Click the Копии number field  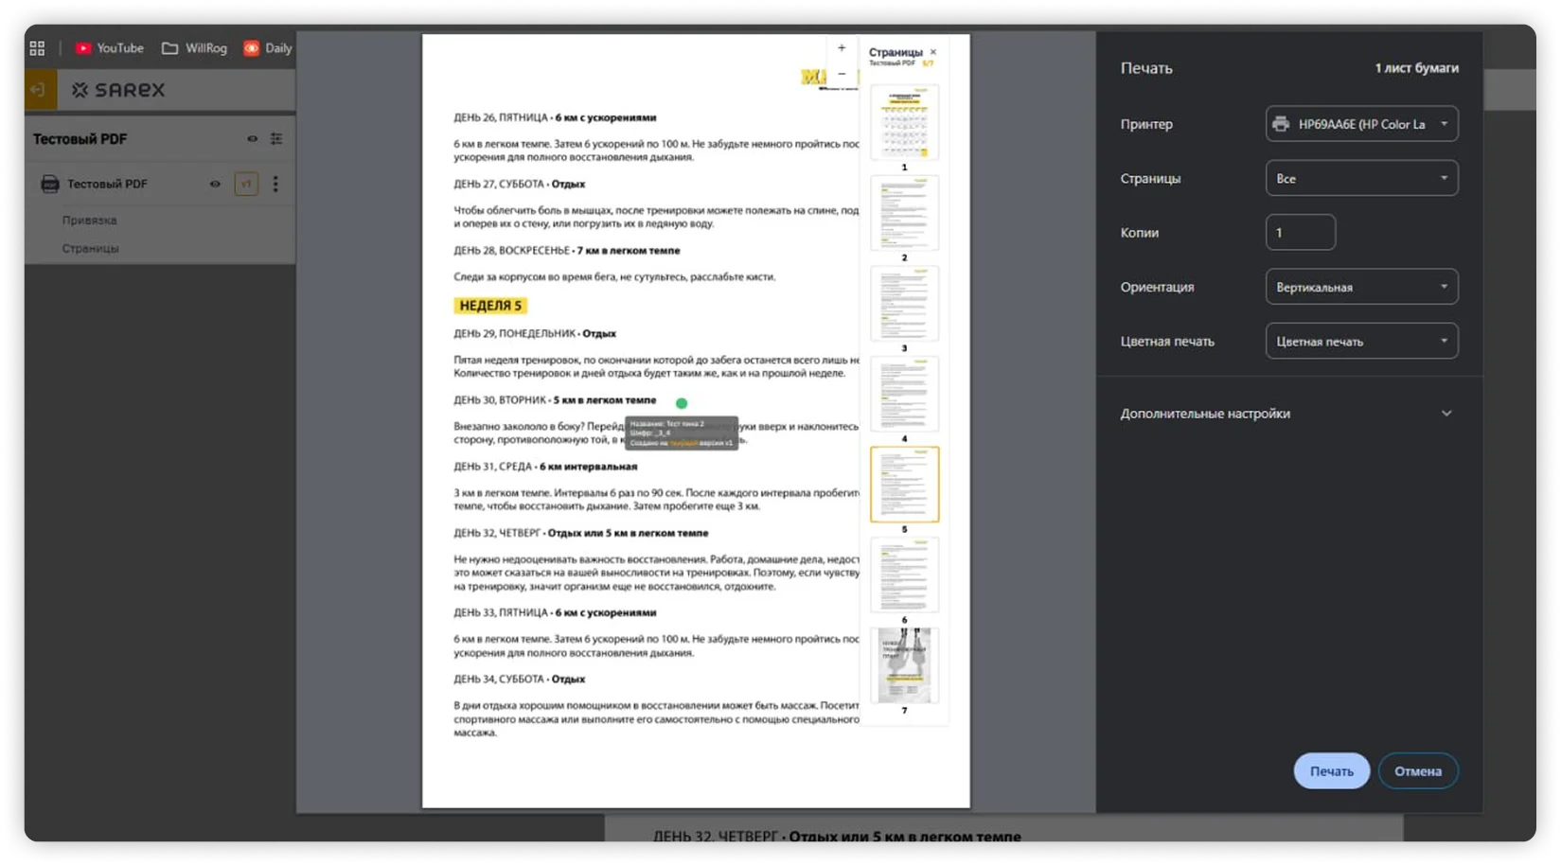click(x=1300, y=232)
